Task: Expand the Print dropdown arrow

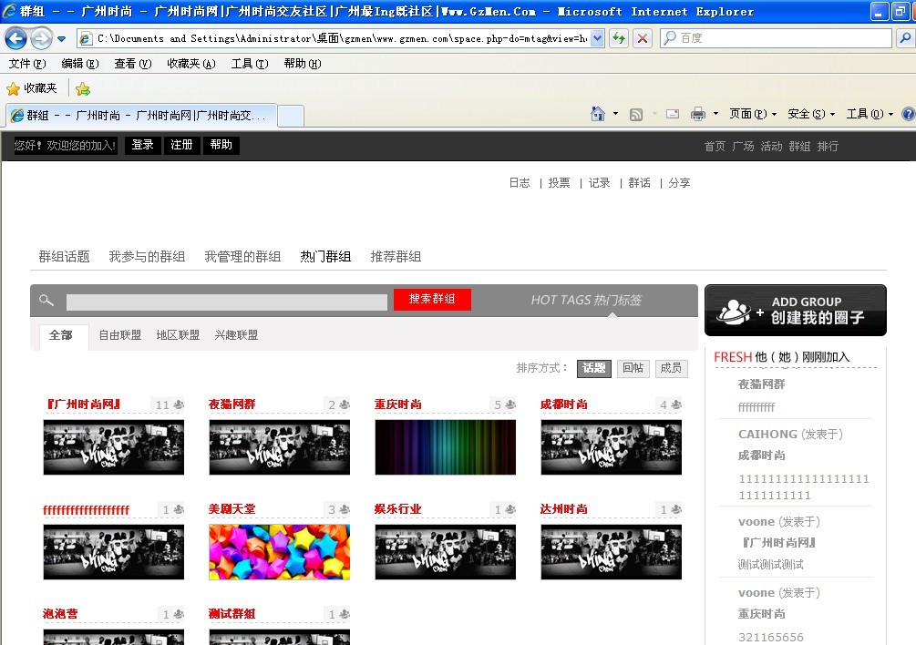Action: click(x=715, y=114)
